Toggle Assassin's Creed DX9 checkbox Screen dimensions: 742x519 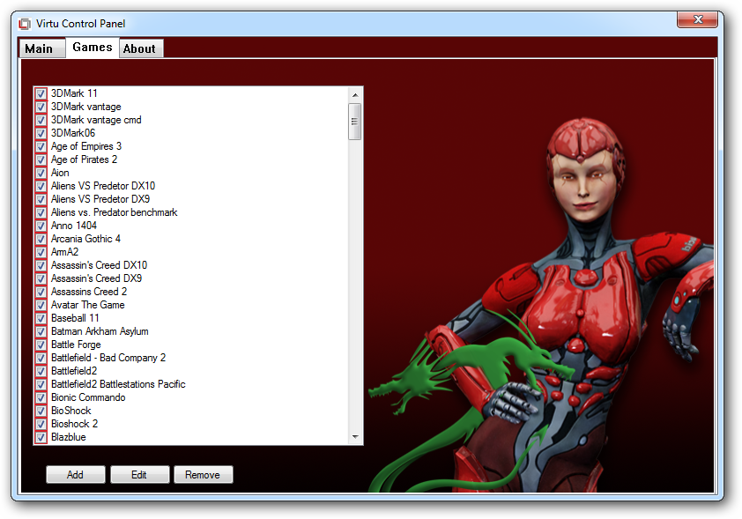click(41, 278)
